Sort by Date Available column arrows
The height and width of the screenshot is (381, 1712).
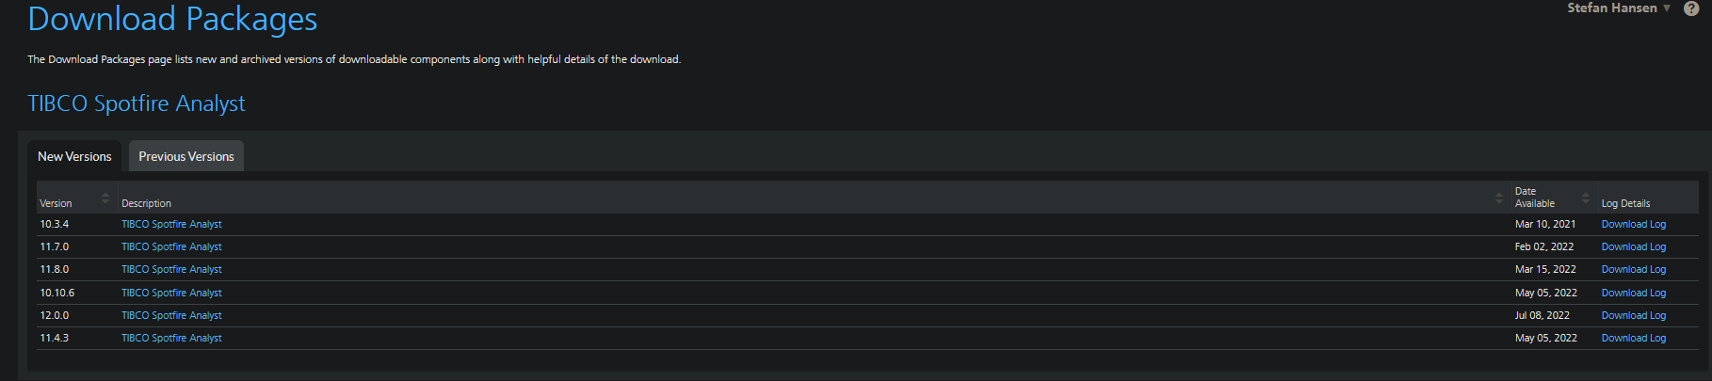point(1586,198)
